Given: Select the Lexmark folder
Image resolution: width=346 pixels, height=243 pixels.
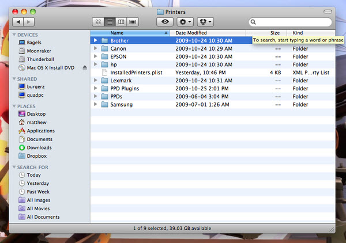Looking at the screenshot, I should point(213,81).
